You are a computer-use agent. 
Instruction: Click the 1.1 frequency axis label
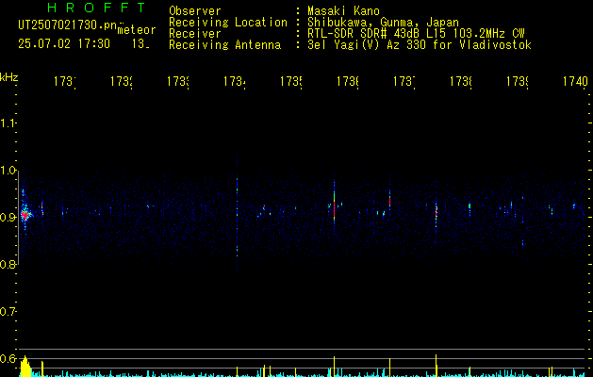(8, 123)
